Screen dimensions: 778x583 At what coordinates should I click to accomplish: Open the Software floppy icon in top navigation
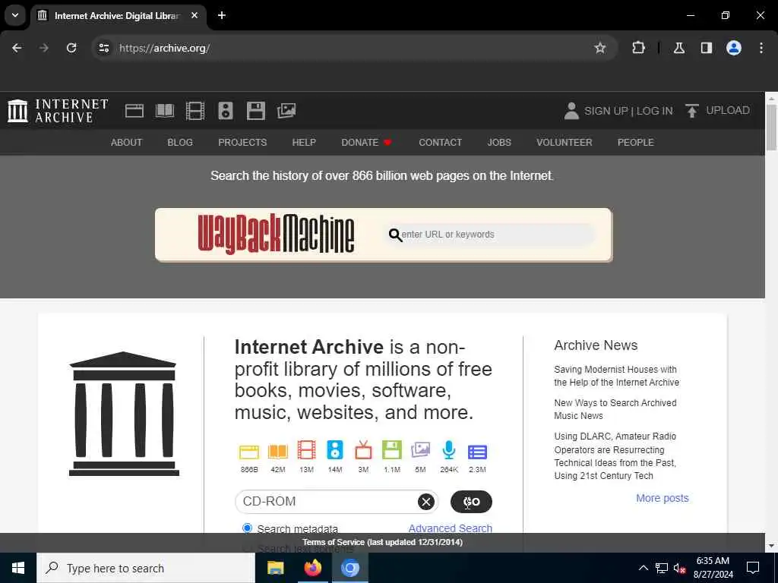pyautogui.click(x=255, y=111)
